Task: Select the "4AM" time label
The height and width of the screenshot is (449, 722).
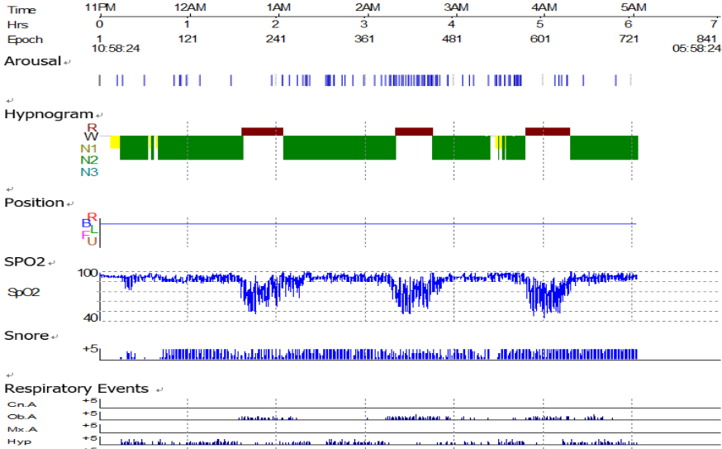Action: pos(544,7)
